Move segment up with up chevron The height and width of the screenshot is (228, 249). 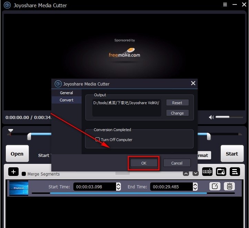click(186, 174)
